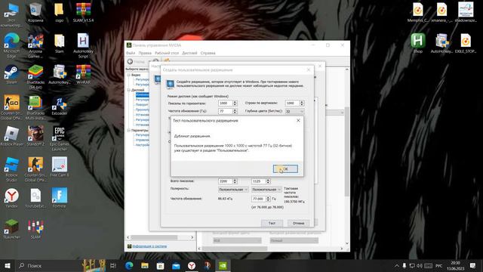Open the first Положительная polarity dropdown
Screen dimensions: 483x272
(x=233, y=190)
